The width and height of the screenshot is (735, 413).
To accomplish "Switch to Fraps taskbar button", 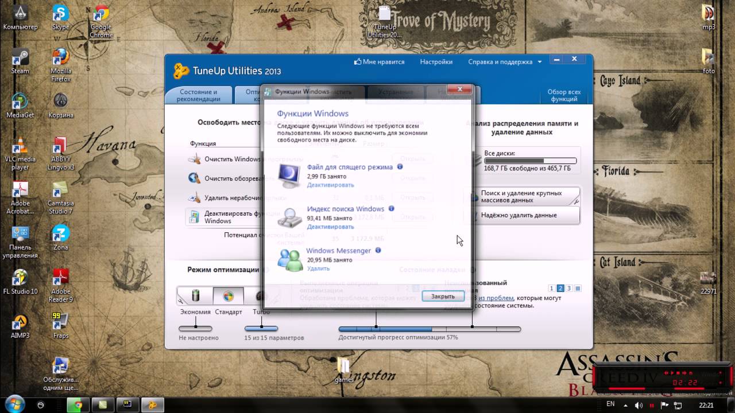I will [127, 404].
